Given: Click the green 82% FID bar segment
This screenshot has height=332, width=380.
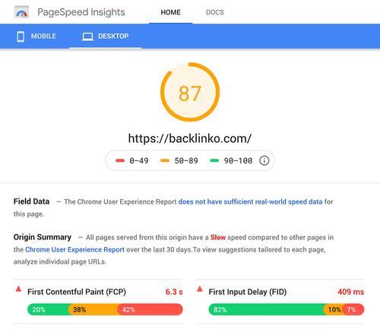Looking at the screenshot, I should 266,309.
